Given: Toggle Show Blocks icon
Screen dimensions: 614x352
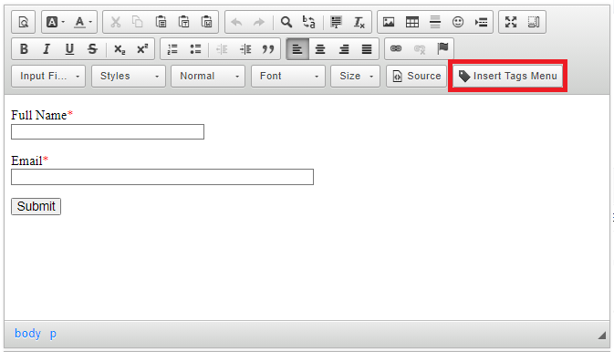Looking at the screenshot, I should [534, 22].
